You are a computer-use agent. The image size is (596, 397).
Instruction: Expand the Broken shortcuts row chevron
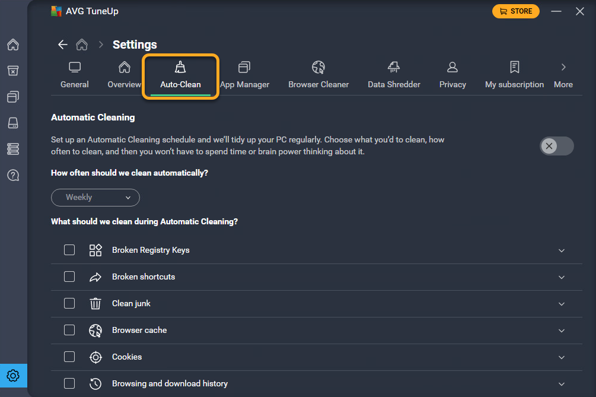[562, 277]
